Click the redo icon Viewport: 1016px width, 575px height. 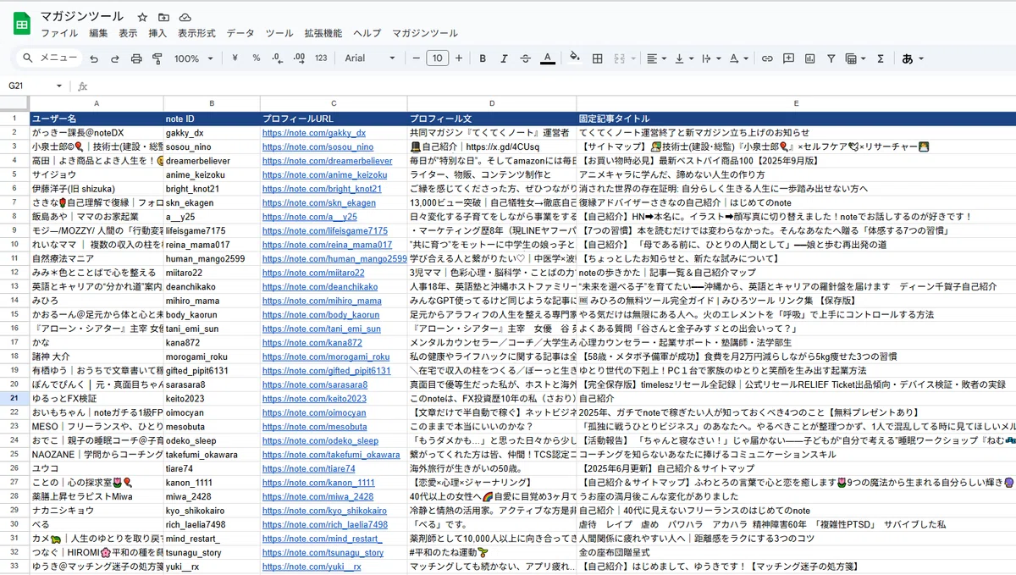[x=114, y=58]
